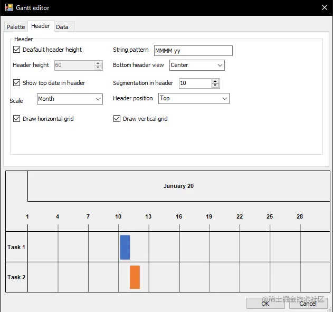Image resolution: width=333 pixels, height=312 pixels.
Task: Close the Gantt editor window
Action: (x=325, y=7)
